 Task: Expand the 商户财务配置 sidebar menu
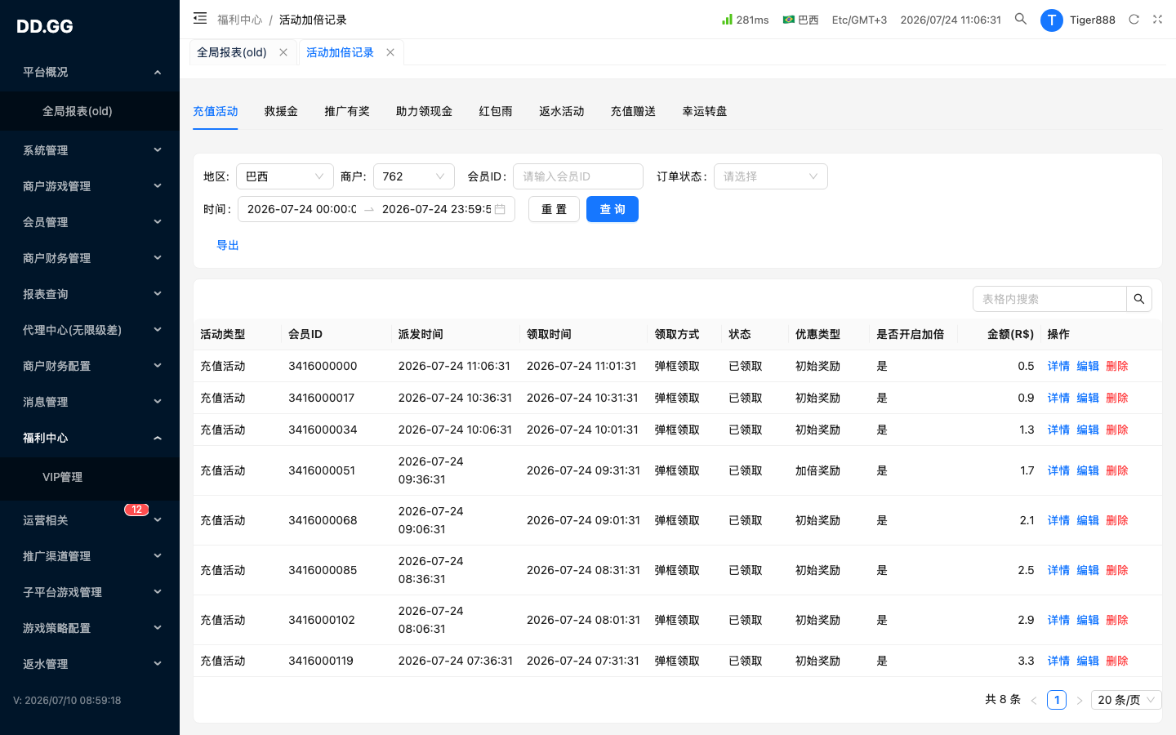click(90, 366)
